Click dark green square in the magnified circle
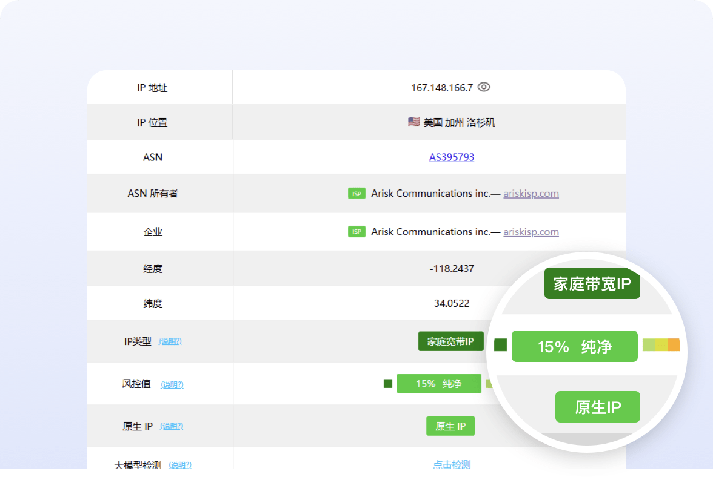 click(501, 345)
